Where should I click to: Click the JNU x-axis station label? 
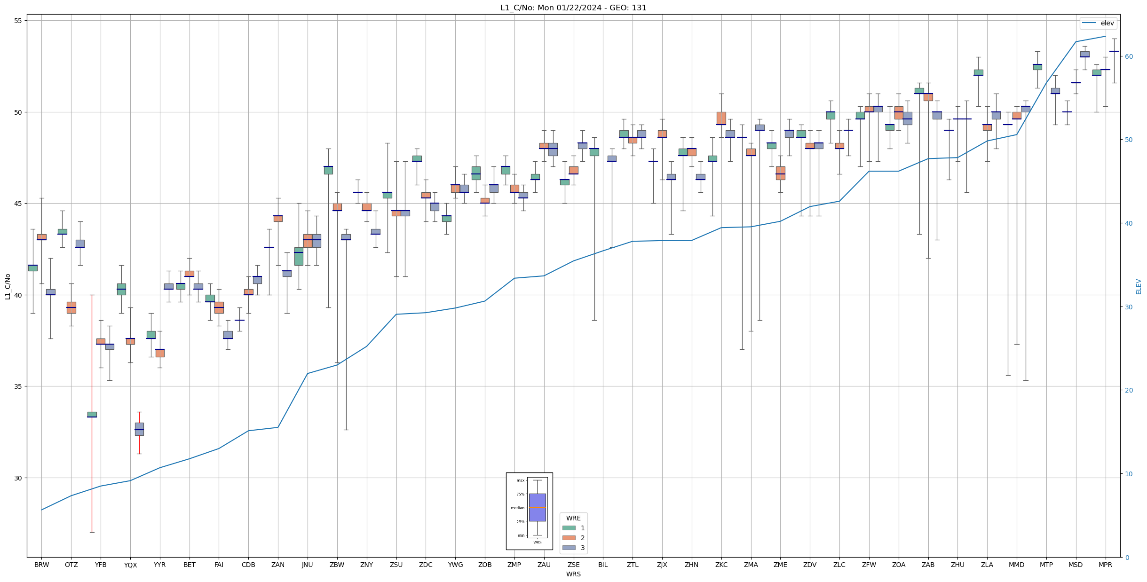(x=307, y=565)
